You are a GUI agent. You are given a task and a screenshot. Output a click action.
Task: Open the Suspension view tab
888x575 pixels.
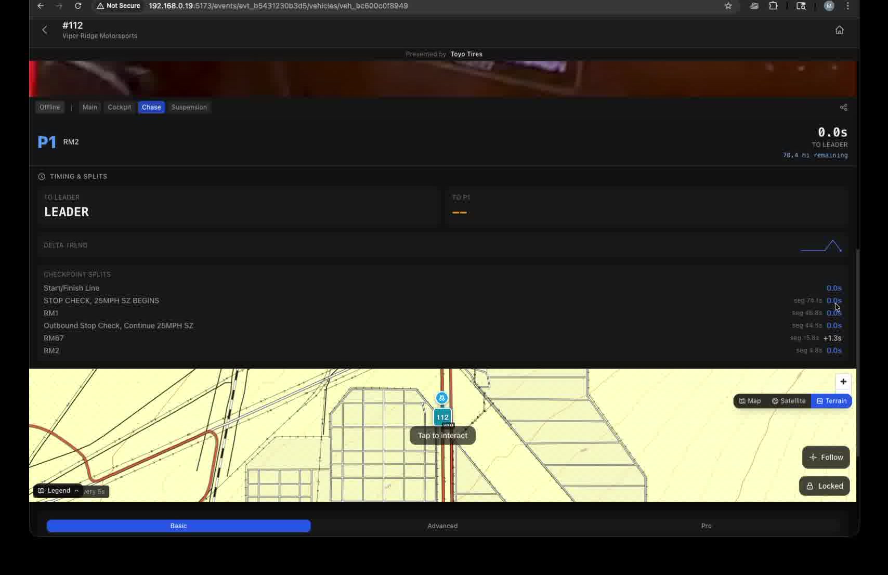pyautogui.click(x=189, y=107)
